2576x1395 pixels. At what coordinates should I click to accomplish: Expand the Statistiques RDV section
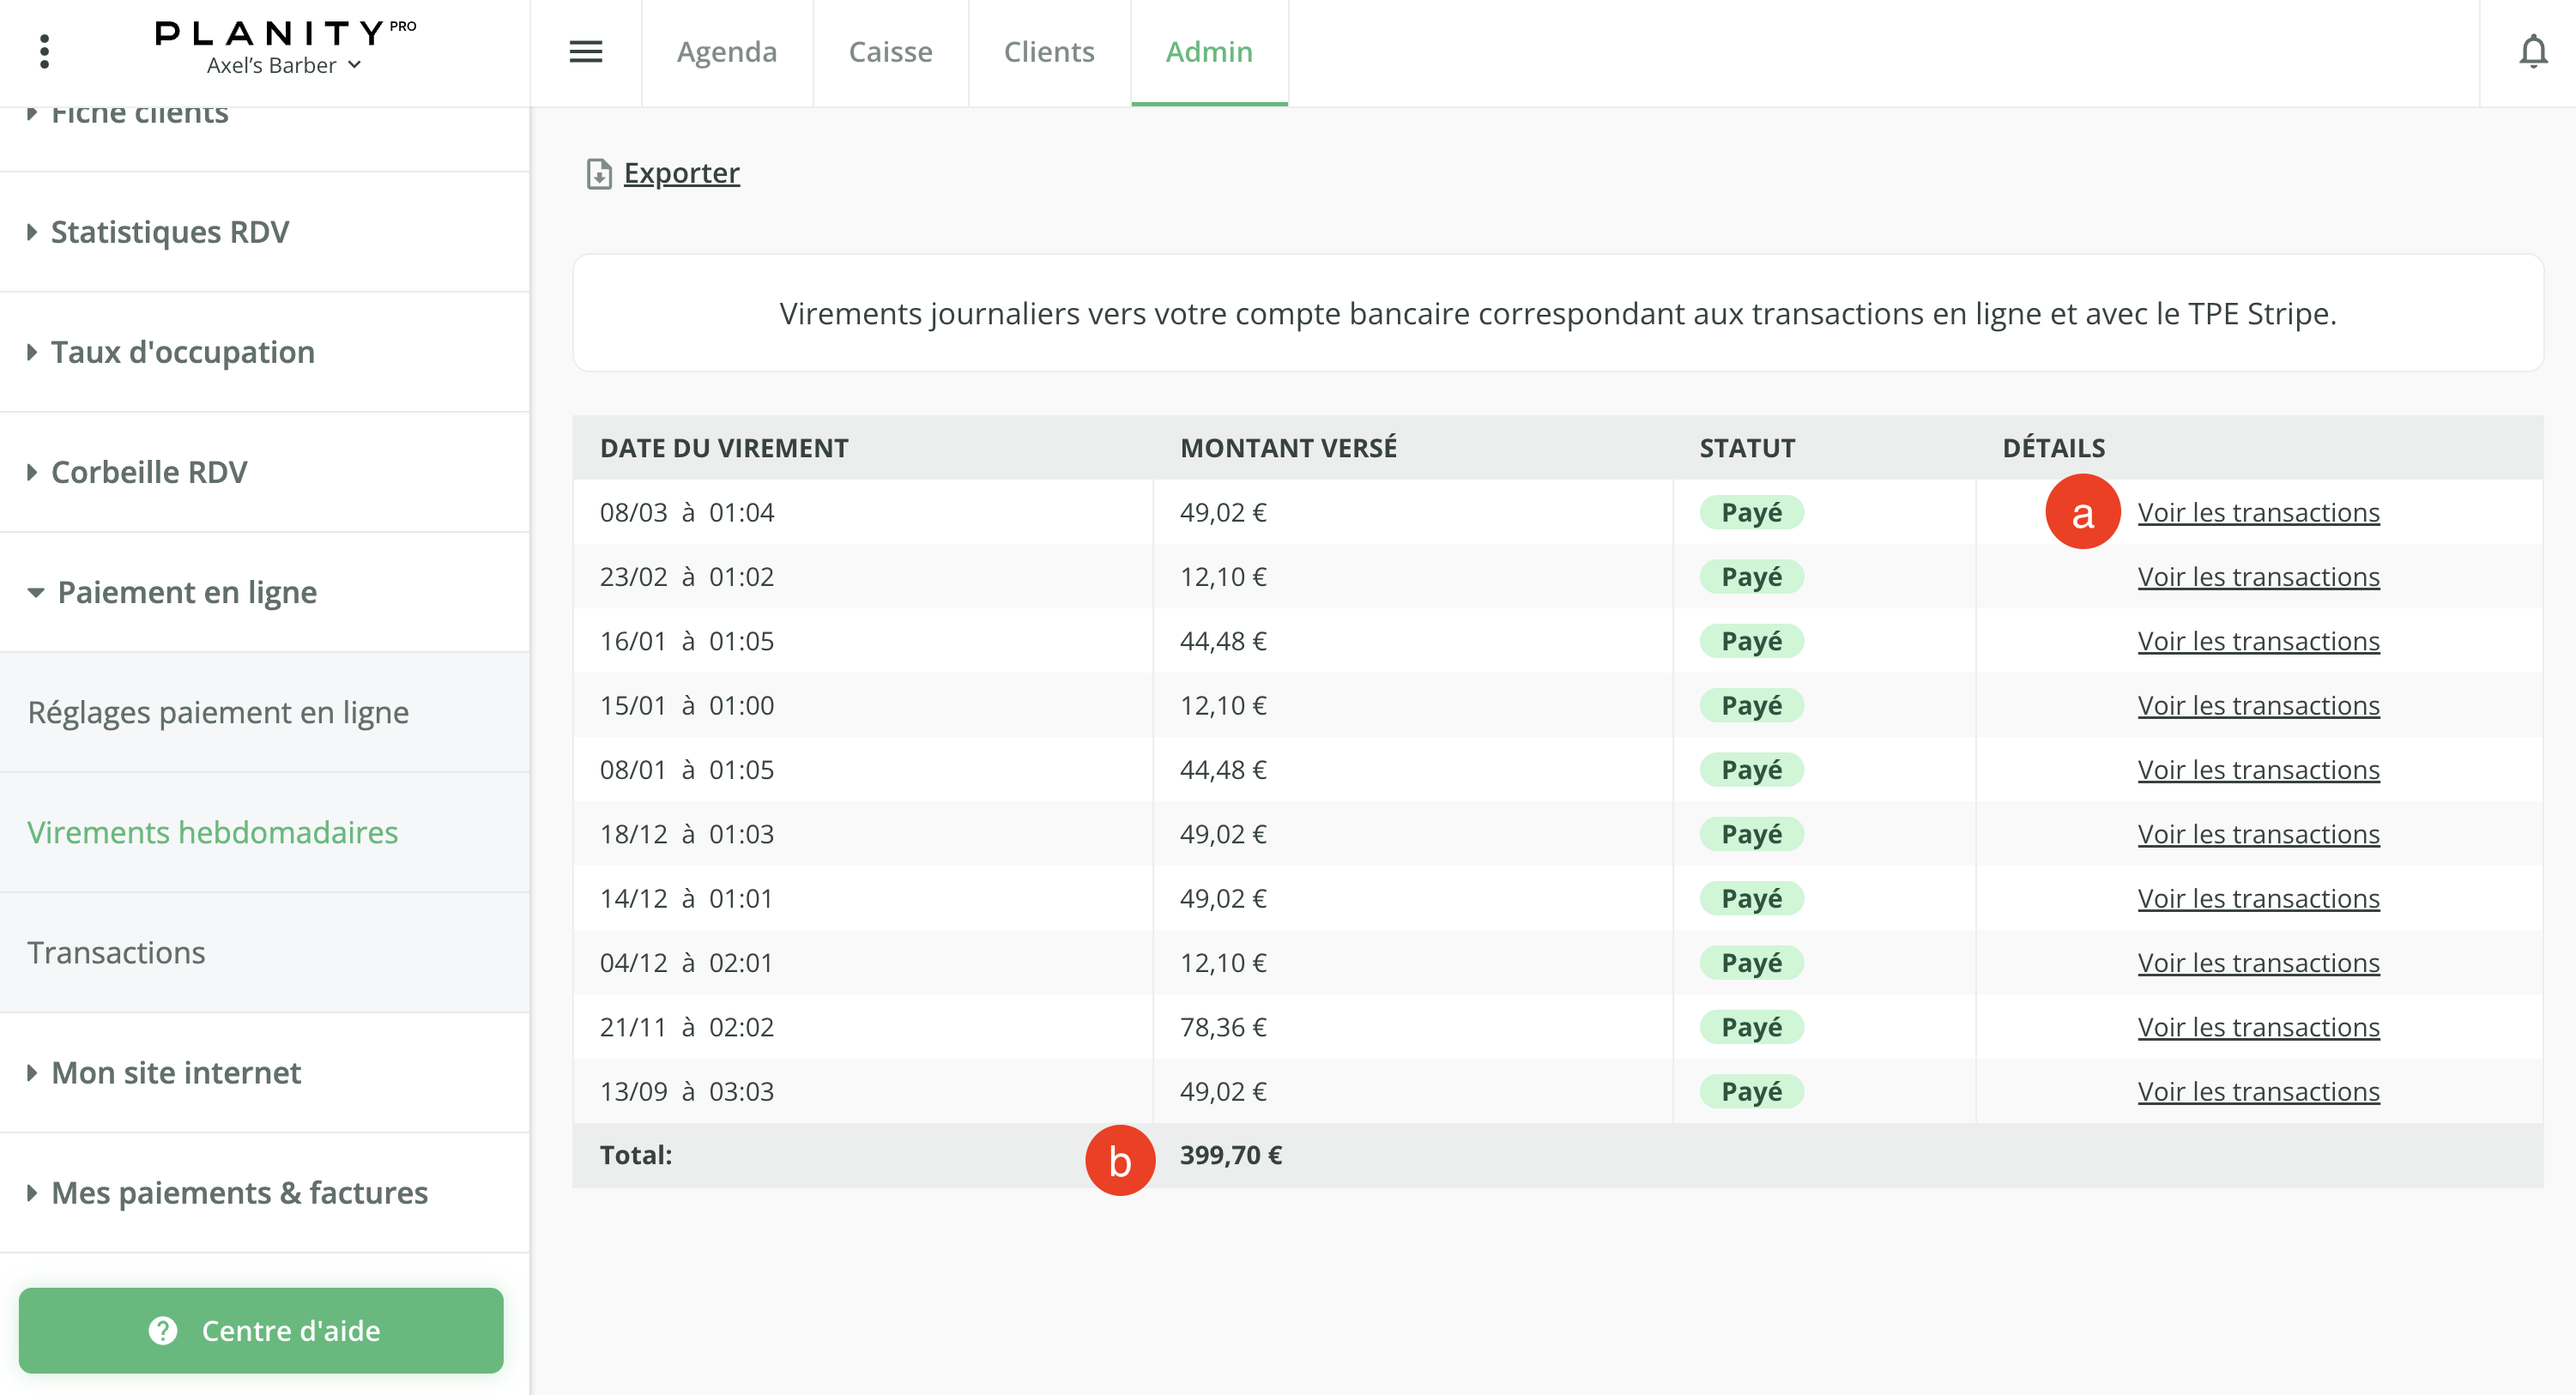pyautogui.click(x=170, y=232)
